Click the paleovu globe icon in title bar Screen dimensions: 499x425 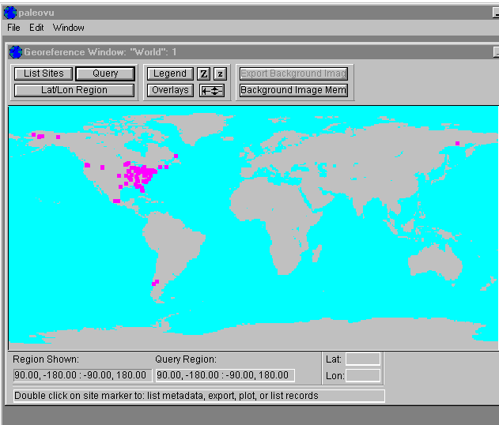click(x=9, y=12)
